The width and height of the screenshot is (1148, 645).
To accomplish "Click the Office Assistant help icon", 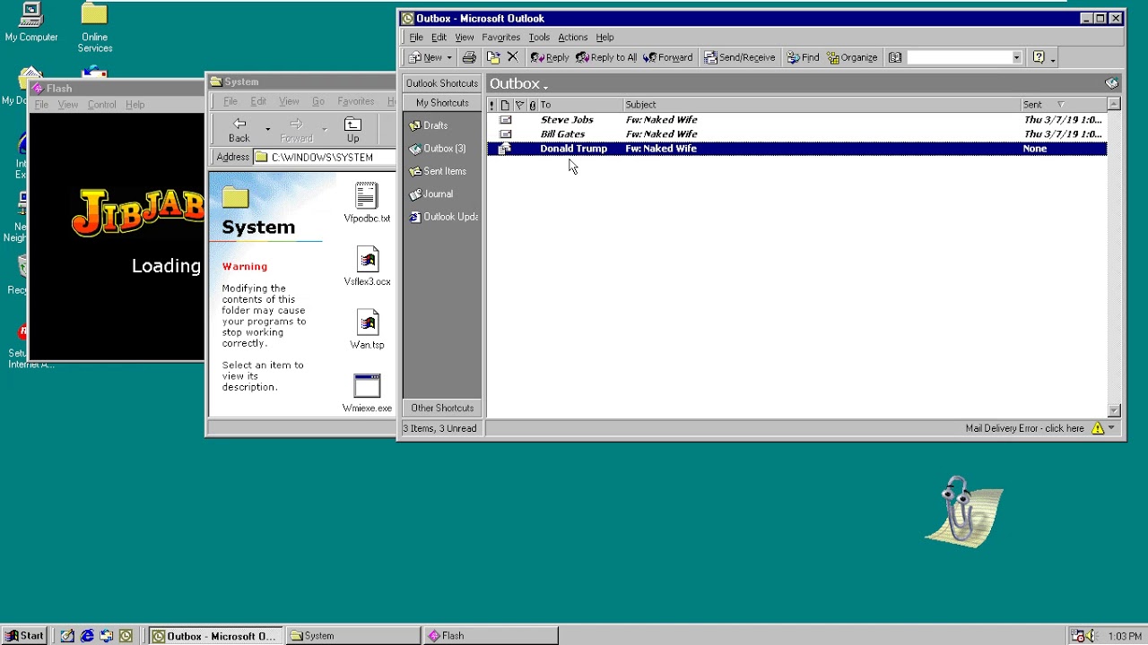I will [x=1039, y=57].
